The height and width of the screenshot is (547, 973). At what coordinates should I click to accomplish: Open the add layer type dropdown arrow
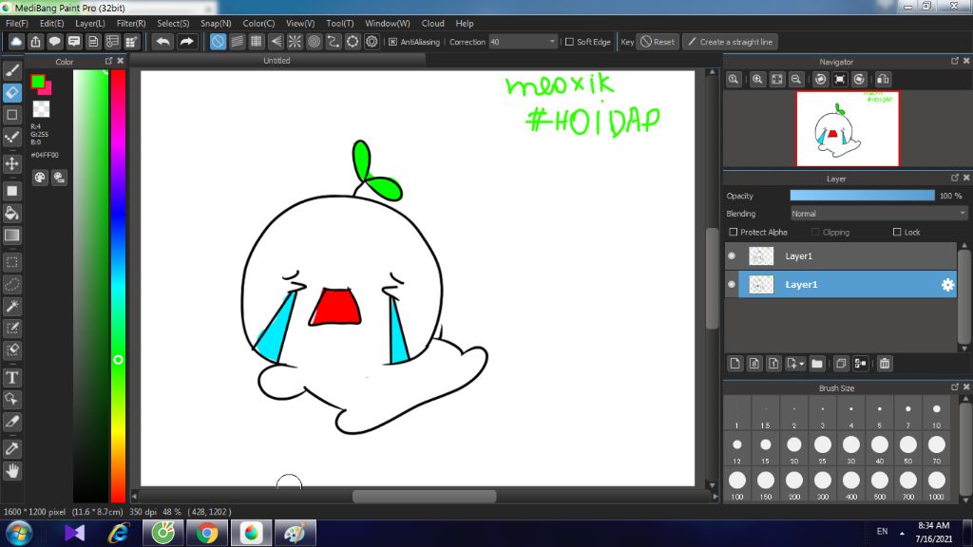tap(802, 364)
